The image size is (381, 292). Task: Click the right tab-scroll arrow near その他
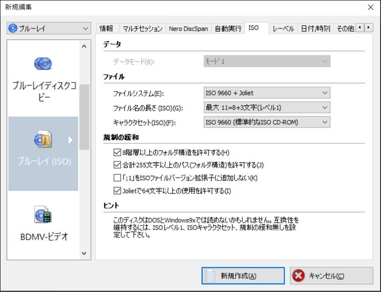pyautogui.click(x=368, y=27)
